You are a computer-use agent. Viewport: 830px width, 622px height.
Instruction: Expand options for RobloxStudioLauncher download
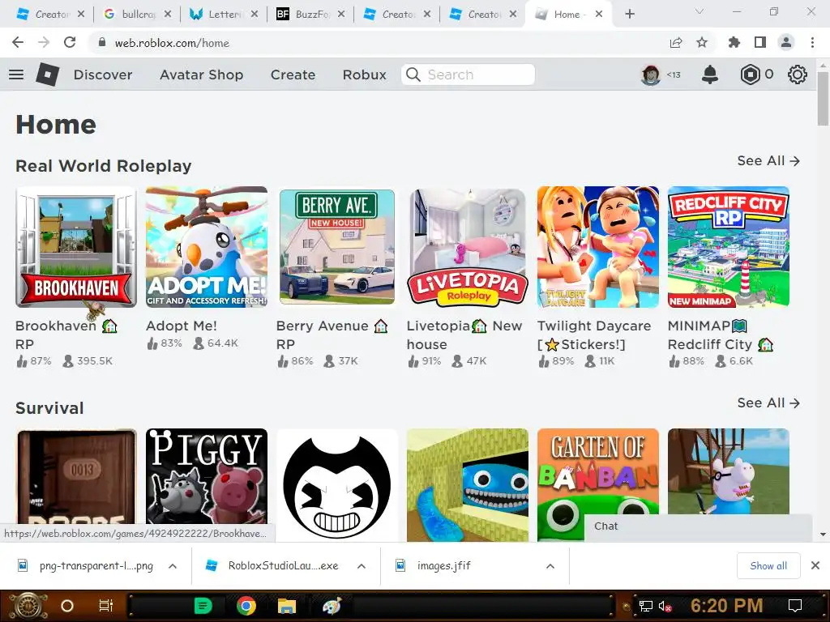click(362, 566)
